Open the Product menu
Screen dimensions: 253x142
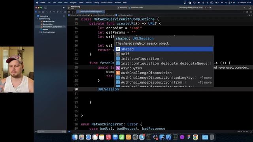click(x=89, y=3)
